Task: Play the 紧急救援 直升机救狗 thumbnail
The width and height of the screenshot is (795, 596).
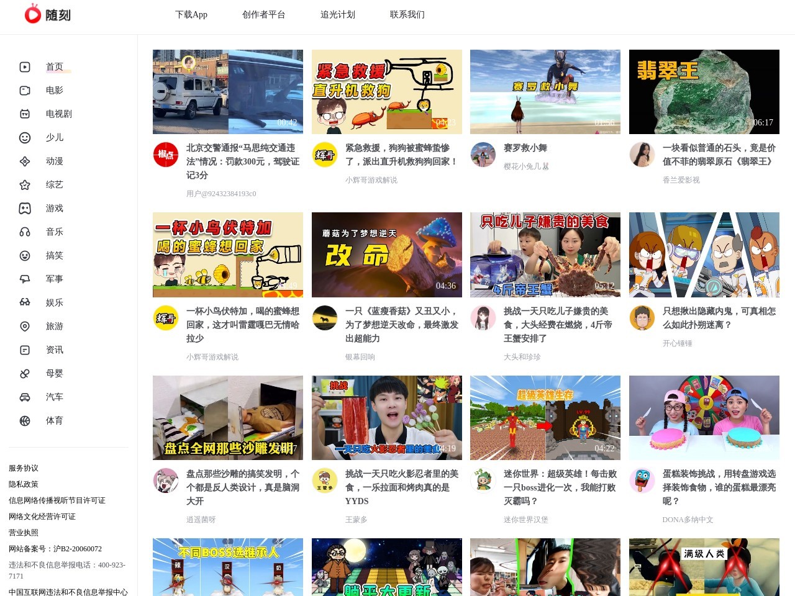Action: [x=387, y=92]
